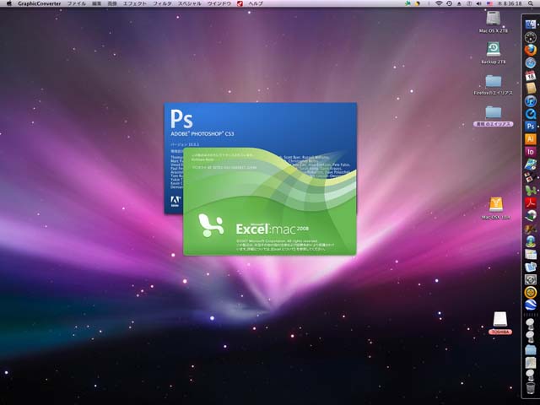Open the エフェクト menu
Image resolution: width=540 pixels, height=405 pixels.
pyautogui.click(x=135, y=3)
